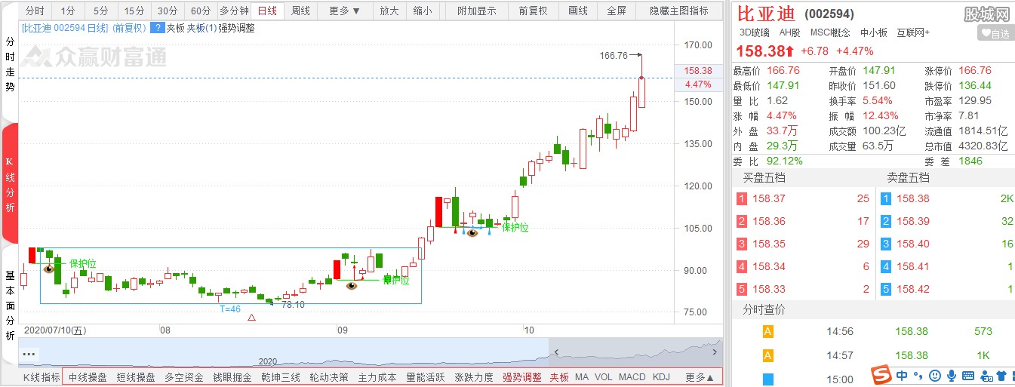Switch to 周线 weekly chart
This screenshot has width=1015, height=387.
point(300,11)
